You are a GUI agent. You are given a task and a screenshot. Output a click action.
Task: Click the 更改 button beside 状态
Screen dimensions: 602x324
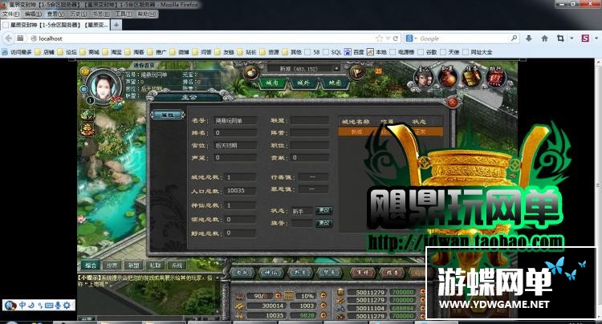(x=323, y=210)
